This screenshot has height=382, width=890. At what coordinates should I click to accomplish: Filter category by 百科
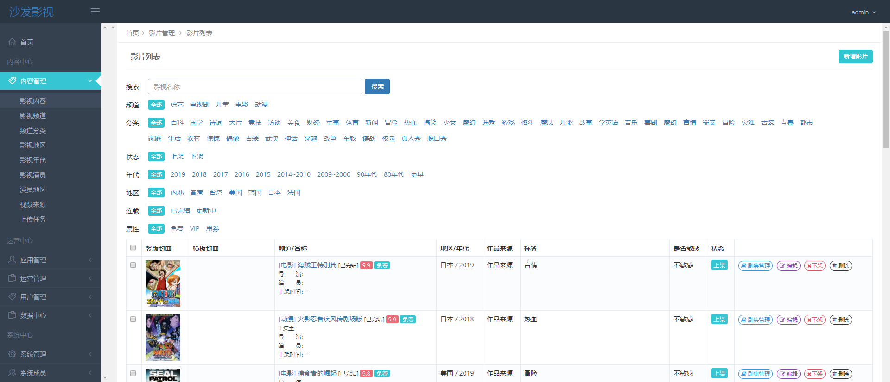(177, 123)
